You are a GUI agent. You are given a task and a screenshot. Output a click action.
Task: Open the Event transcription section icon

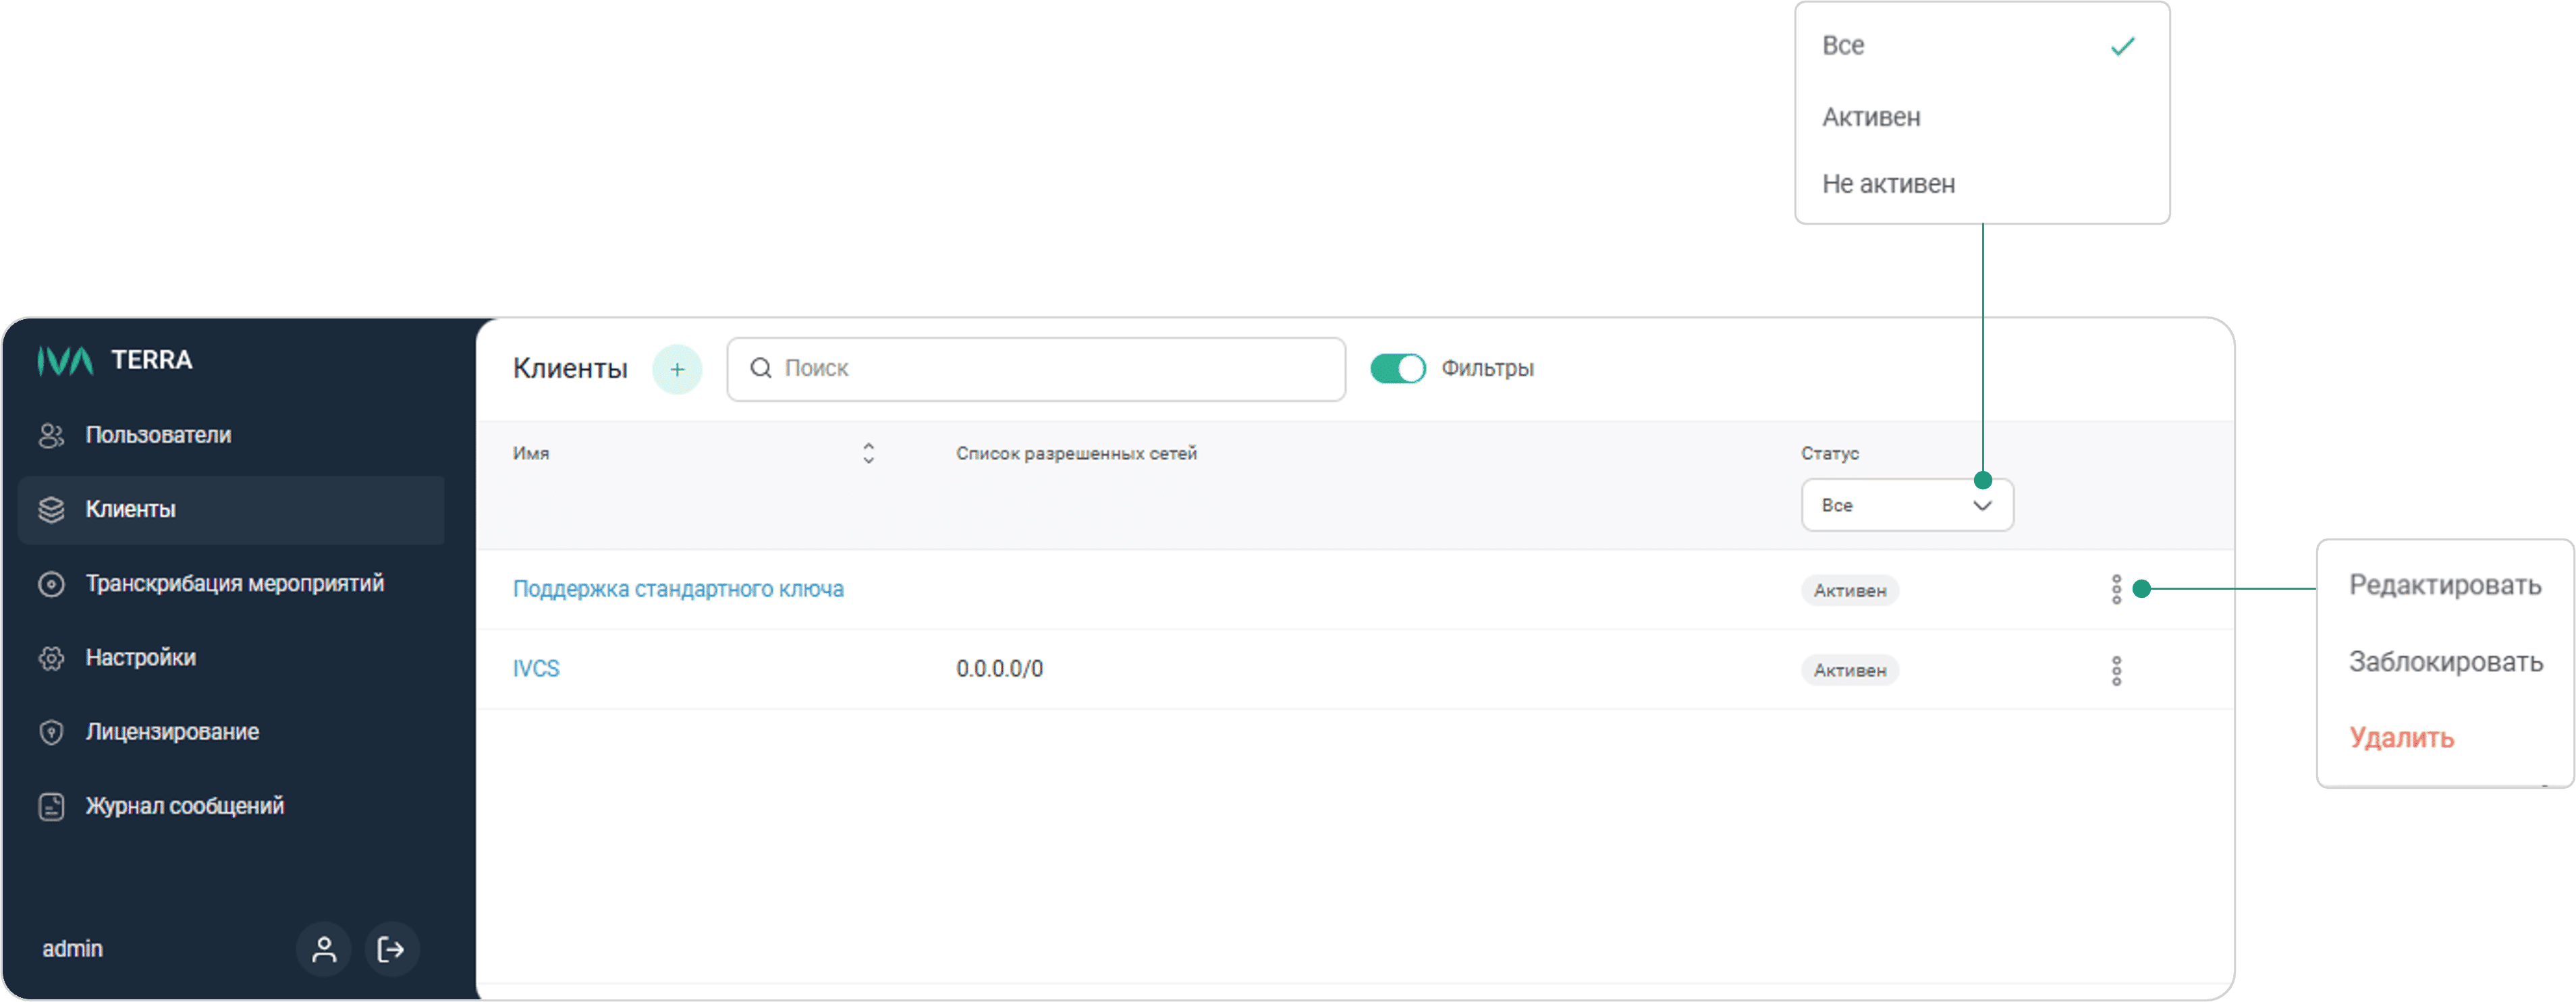(x=51, y=584)
